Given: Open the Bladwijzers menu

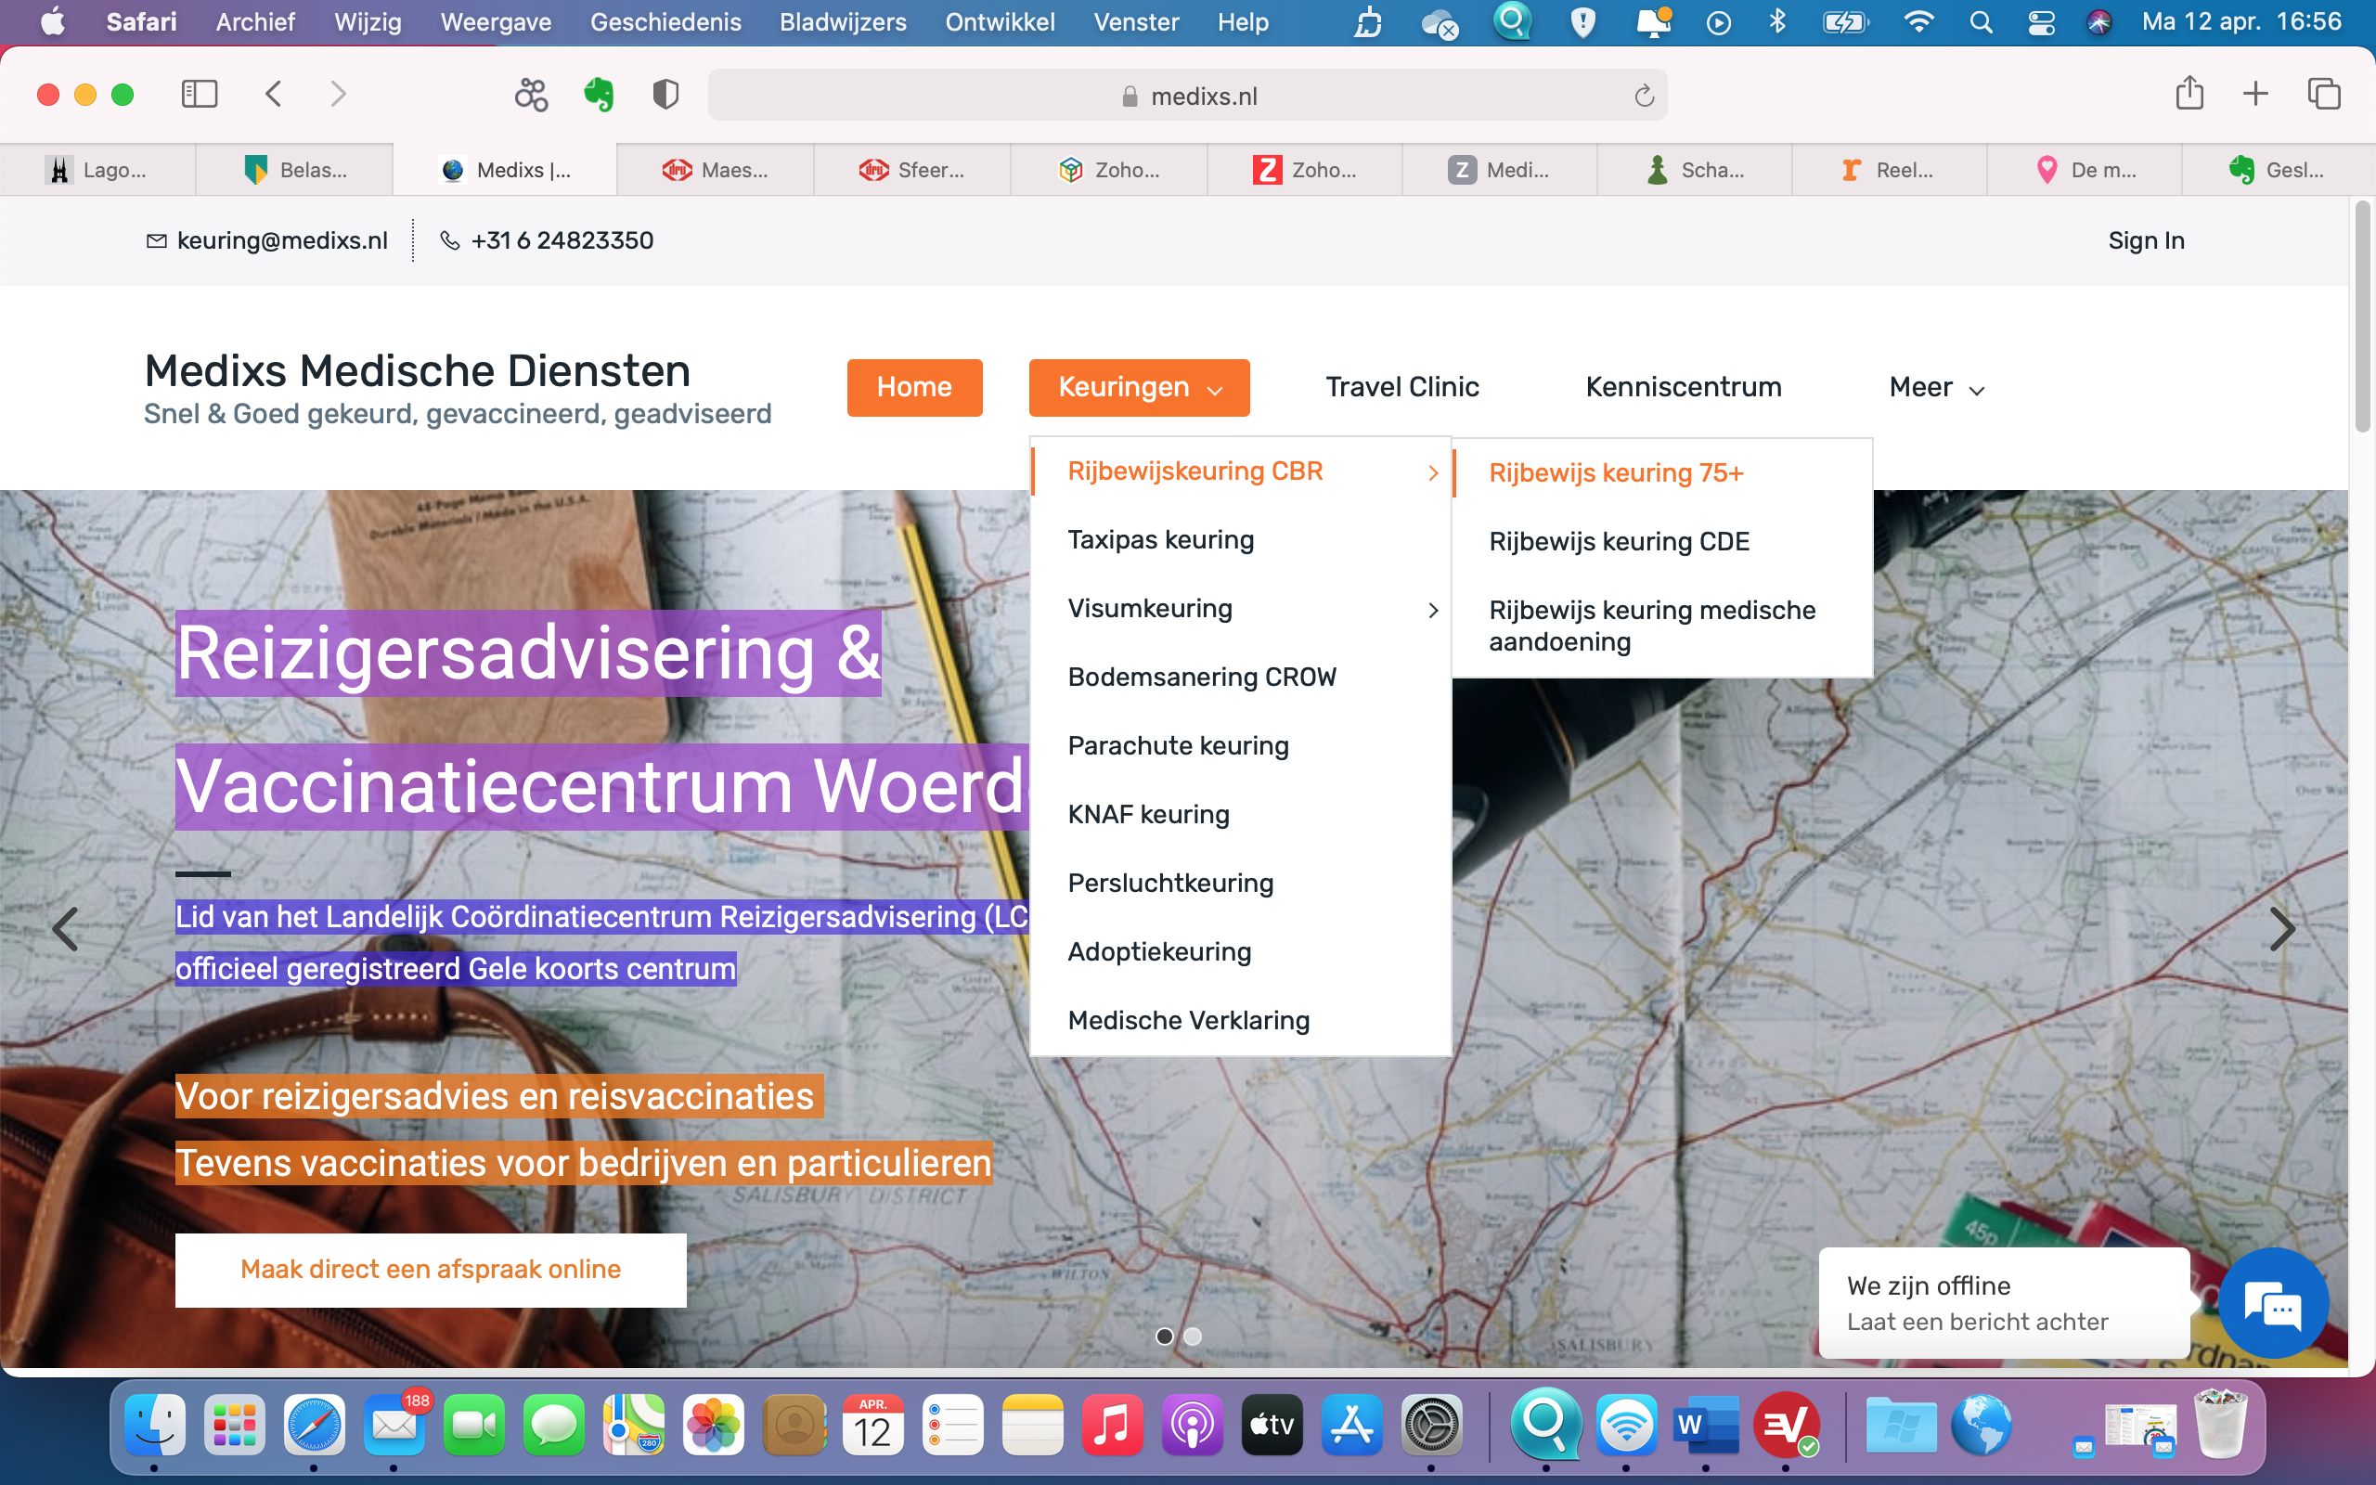Looking at the screenshot, I should tap(843, 21).
